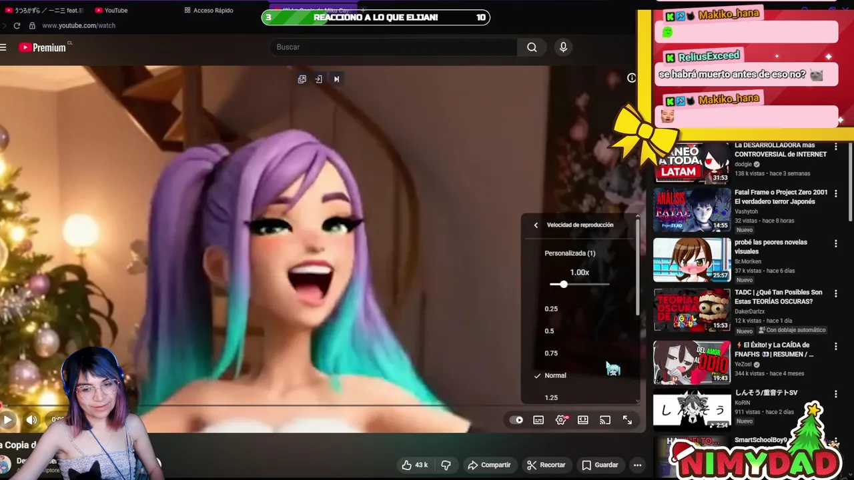
Task: Open more actions ellipsis under the video
Action: pyautogui.click(x=638, y=465)
